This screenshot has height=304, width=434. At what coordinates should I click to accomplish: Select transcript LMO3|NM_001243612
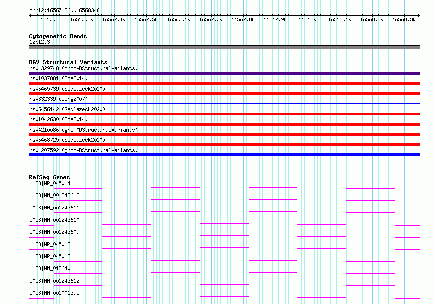[x=54, y=281]
